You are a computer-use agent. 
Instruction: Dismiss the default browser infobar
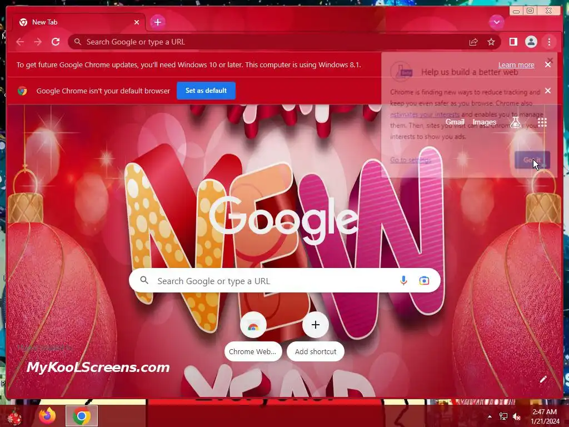point(548,91)
